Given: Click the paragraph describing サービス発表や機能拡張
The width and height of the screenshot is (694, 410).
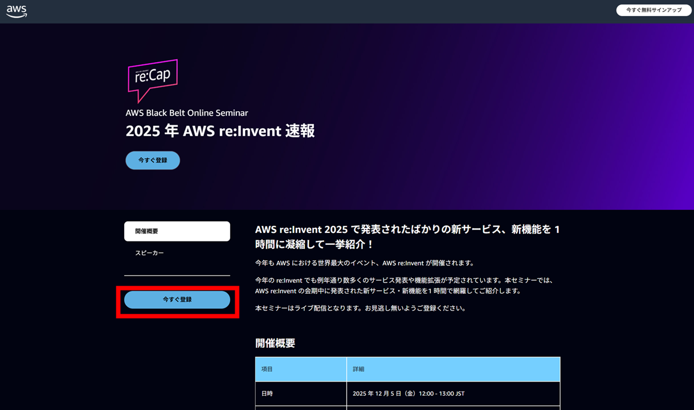Looking at the screenshot, I should click(x=403, y=285).
